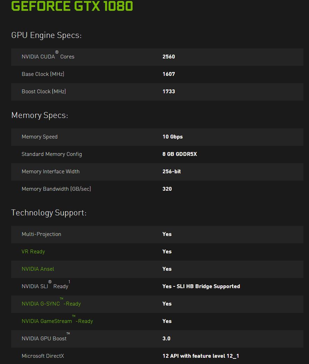Select the base clock value 1607
The image size is (309, 364).
pyautogui.click(x=168, y=74)
